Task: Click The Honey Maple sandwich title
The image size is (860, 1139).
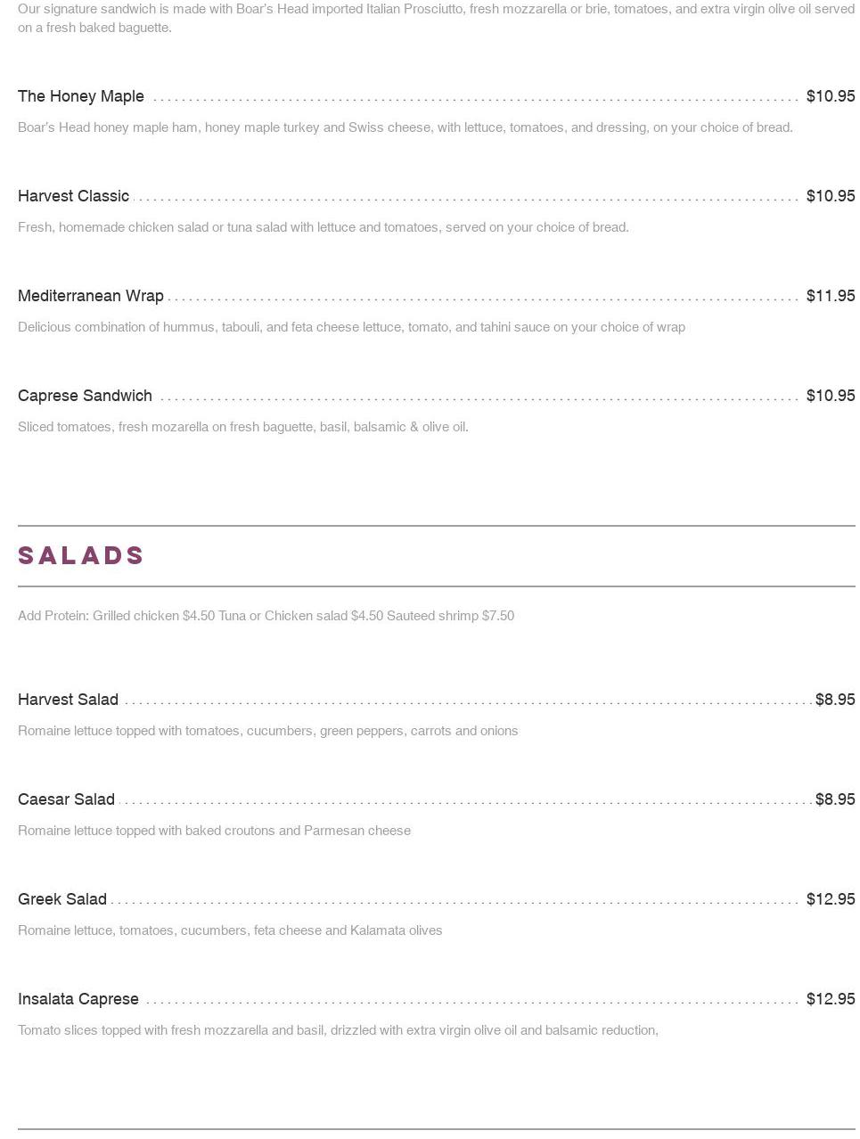Action: [81, 96]
